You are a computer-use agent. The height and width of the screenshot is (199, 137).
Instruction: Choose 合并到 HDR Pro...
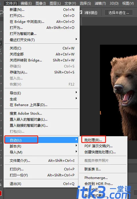103,184
